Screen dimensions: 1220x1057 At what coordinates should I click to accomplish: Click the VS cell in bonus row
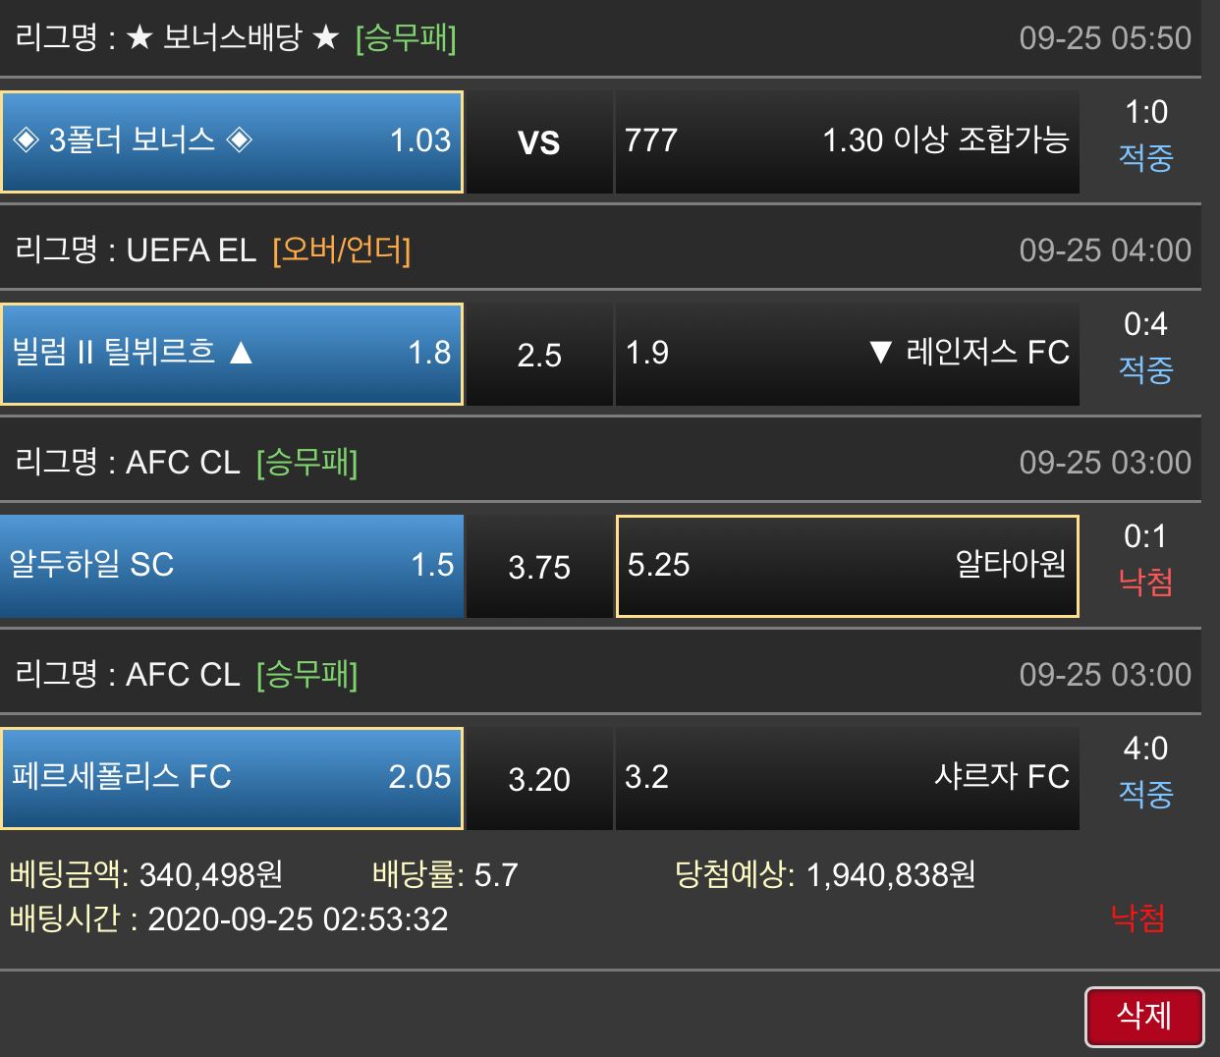click(x=539, y=142)
